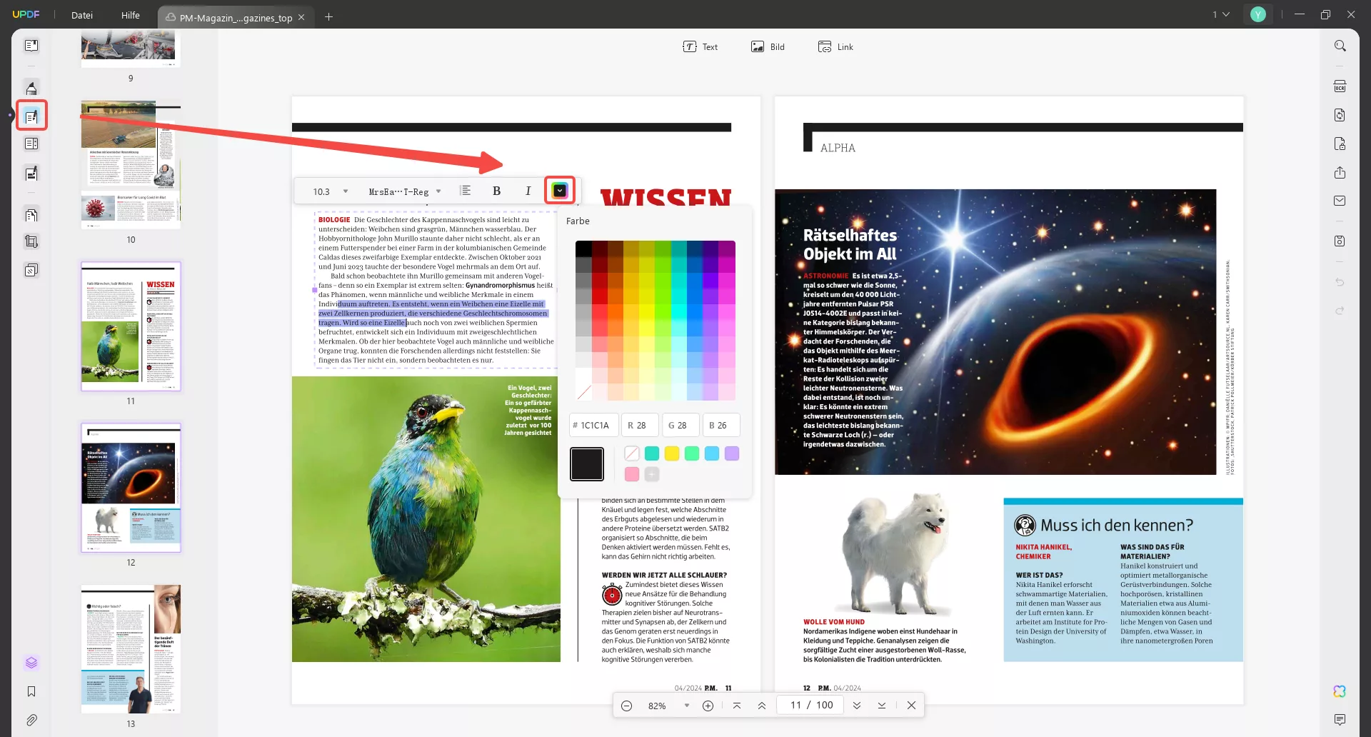Open the font size dropdown showing 10.3

pos(328,191)
